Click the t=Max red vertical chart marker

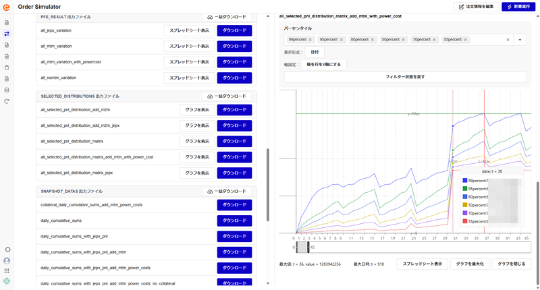tap(484, 162)
